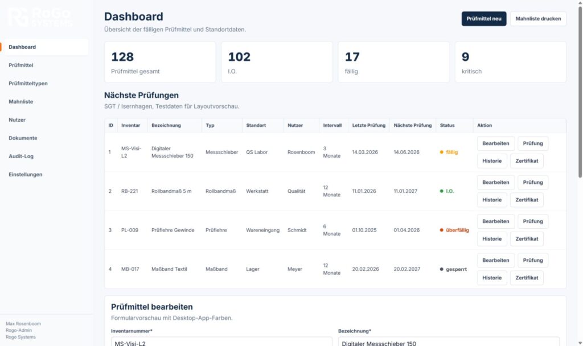The width and height of the screenshot is (583, 346).
Task: Click Prüfung for Prüflehre Gewinde
Action: click(533, 221)
